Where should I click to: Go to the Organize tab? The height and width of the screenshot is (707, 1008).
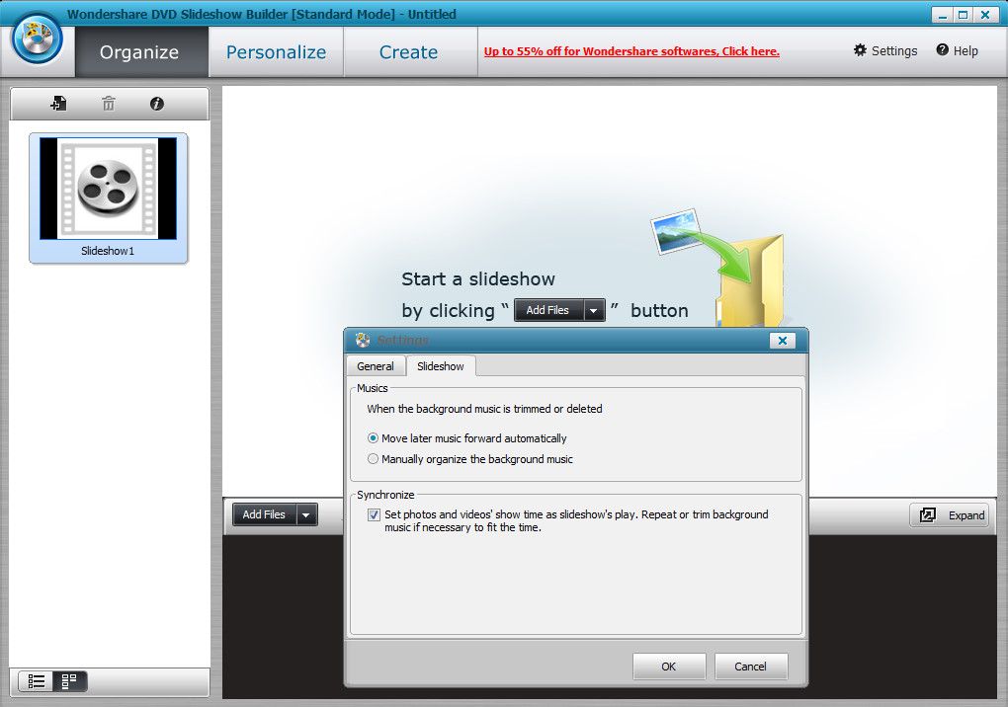click(139, 52)
